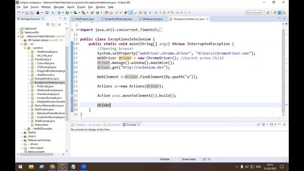The height and width of the screenshot is (171, 304).
Task: Maximize the Console view
Action: 284,124
